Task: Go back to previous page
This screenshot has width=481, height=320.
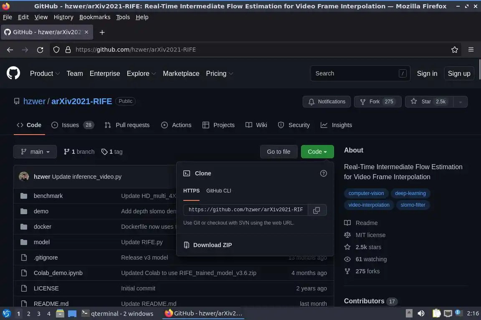Action: 10,50
